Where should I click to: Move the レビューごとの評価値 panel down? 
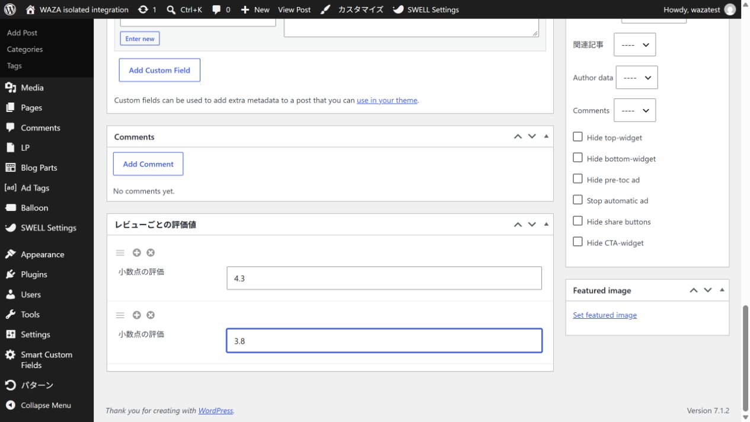[x=532, y=225]
